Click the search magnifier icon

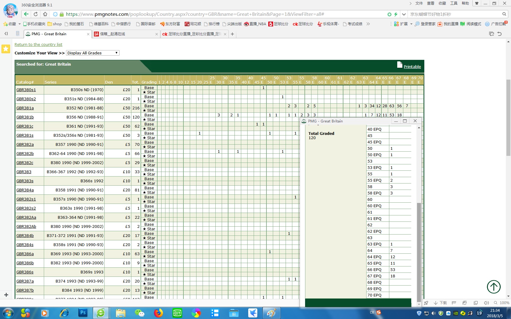504,14
